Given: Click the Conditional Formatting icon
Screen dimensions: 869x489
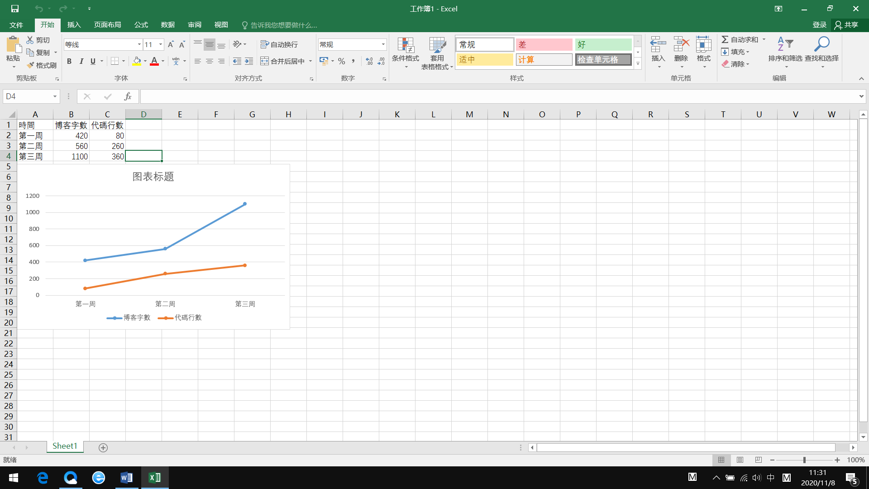Looking at the screenshot, I should coord(406,45).
